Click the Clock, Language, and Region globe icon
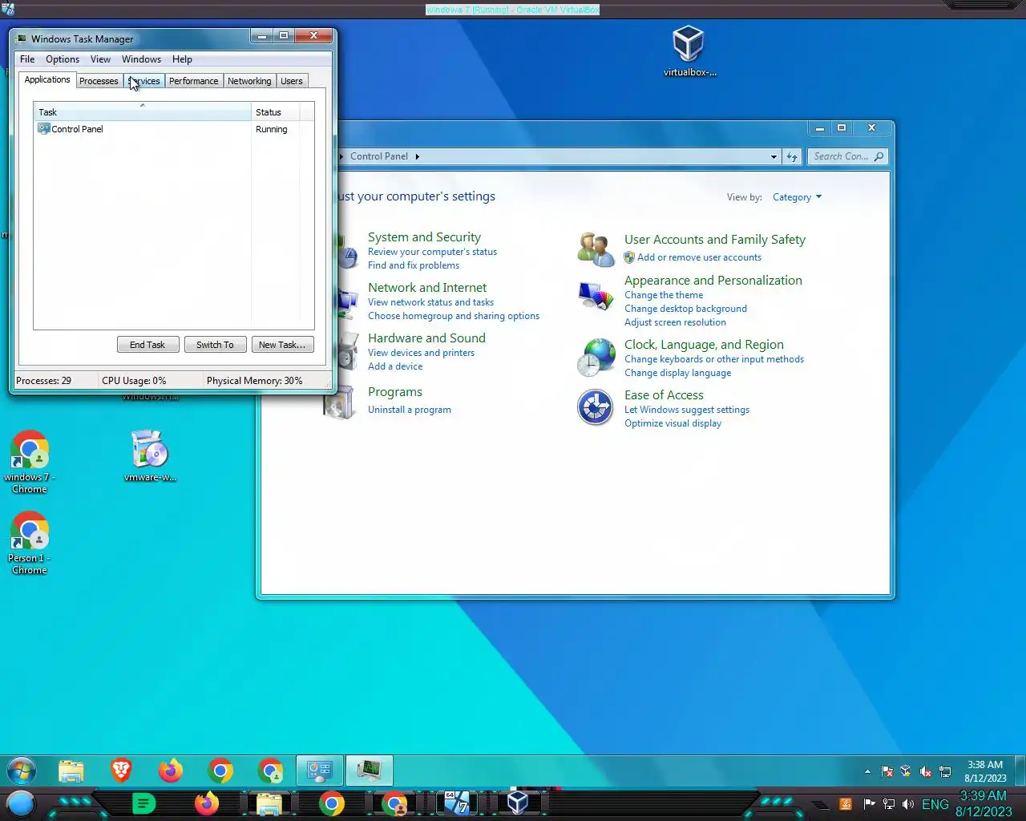Image resolution: width=1026 pixels, height=821 pixels. [x=596, y=357]
